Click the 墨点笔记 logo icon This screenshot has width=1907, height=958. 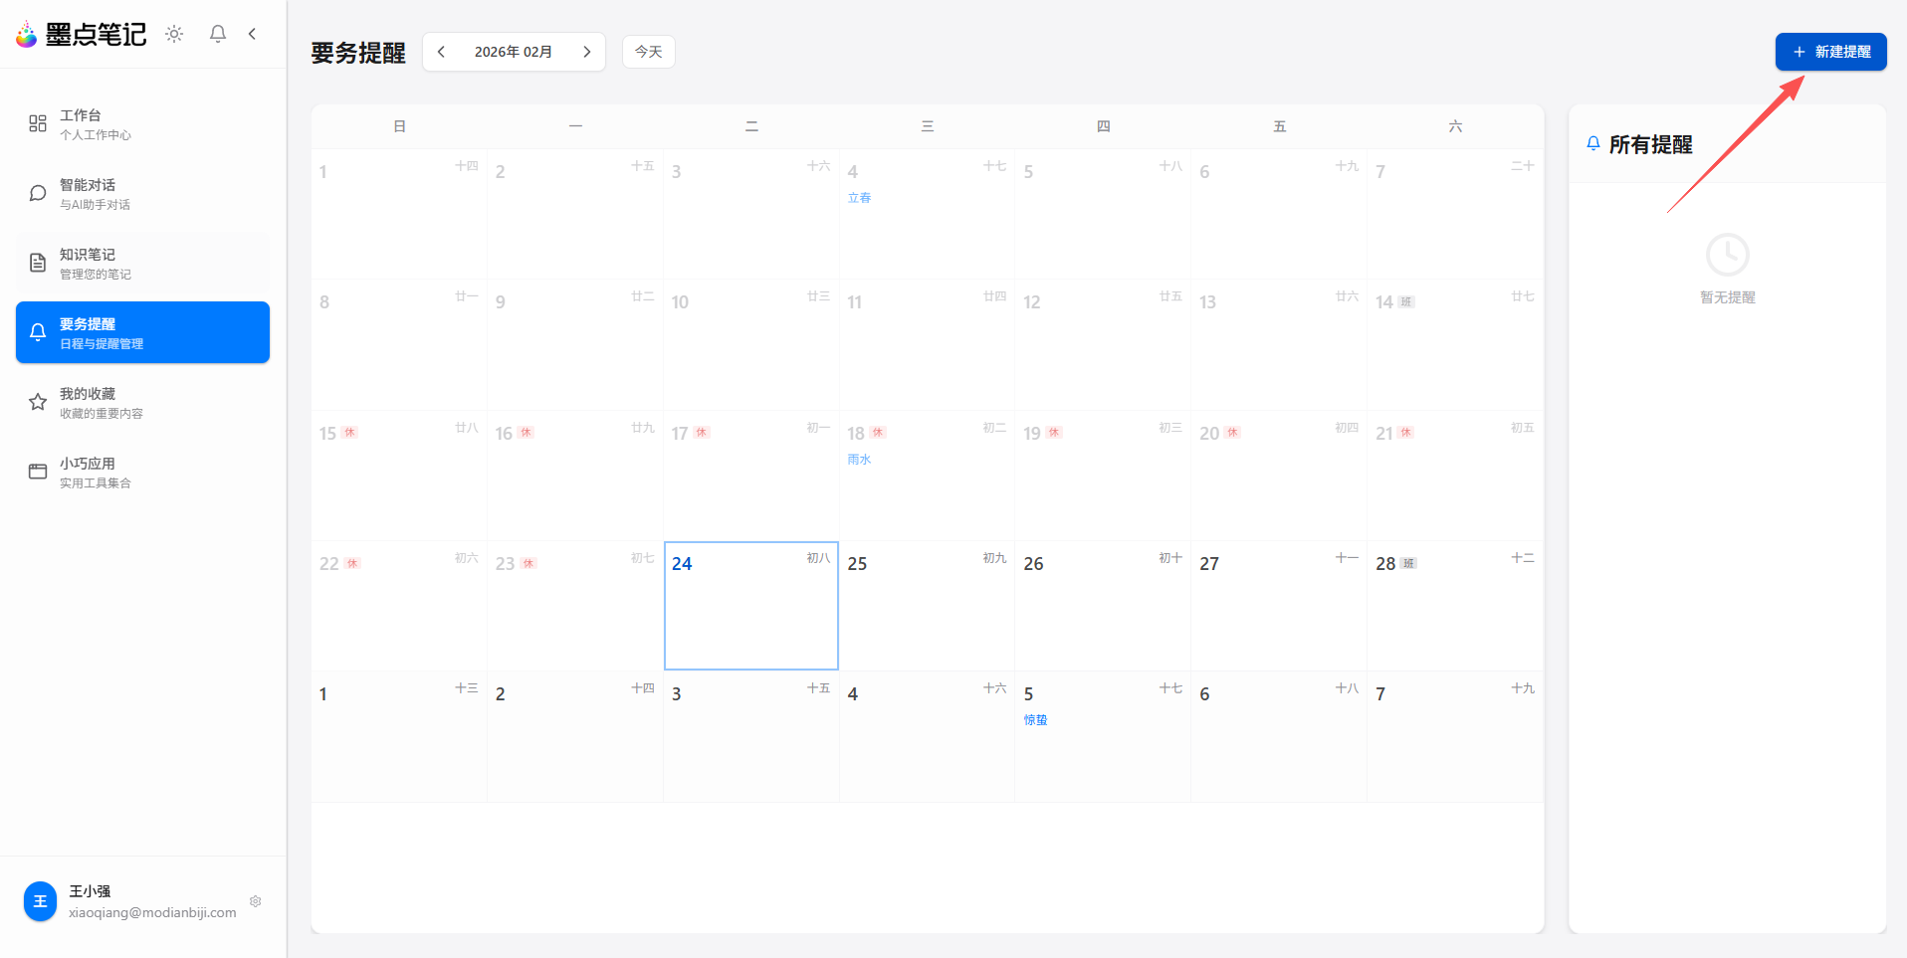coord(26,35)
